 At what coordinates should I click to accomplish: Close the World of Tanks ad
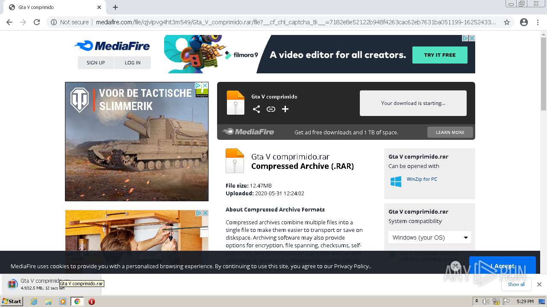pyautogui.click(x=205, y=85)
